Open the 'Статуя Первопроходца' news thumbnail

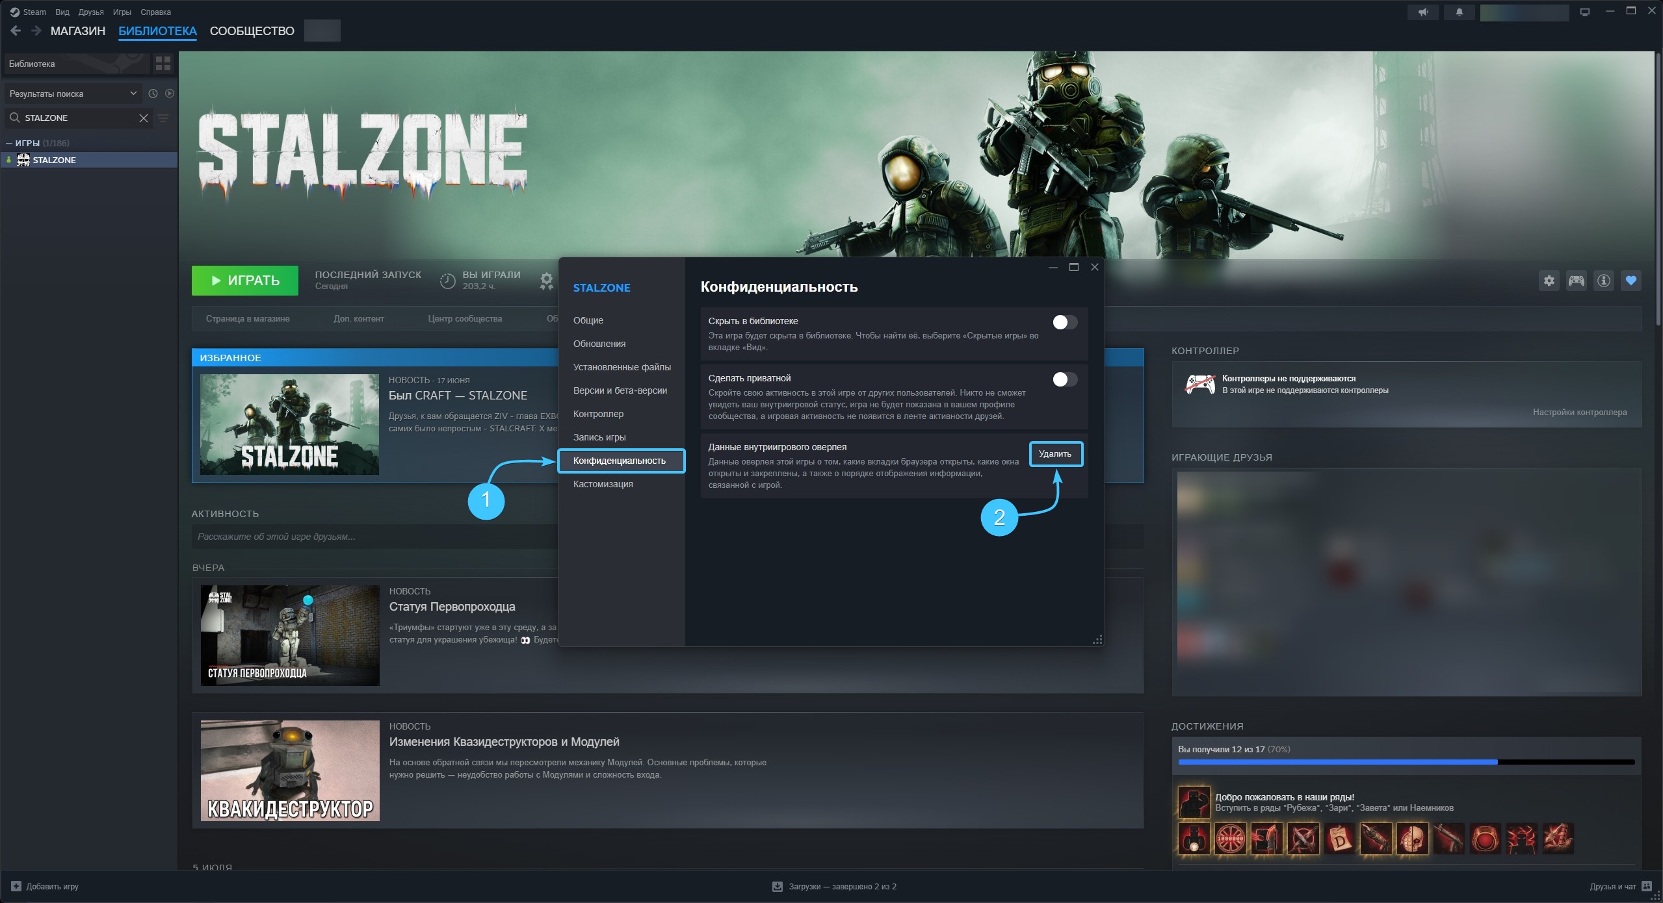tap(290, 635)
